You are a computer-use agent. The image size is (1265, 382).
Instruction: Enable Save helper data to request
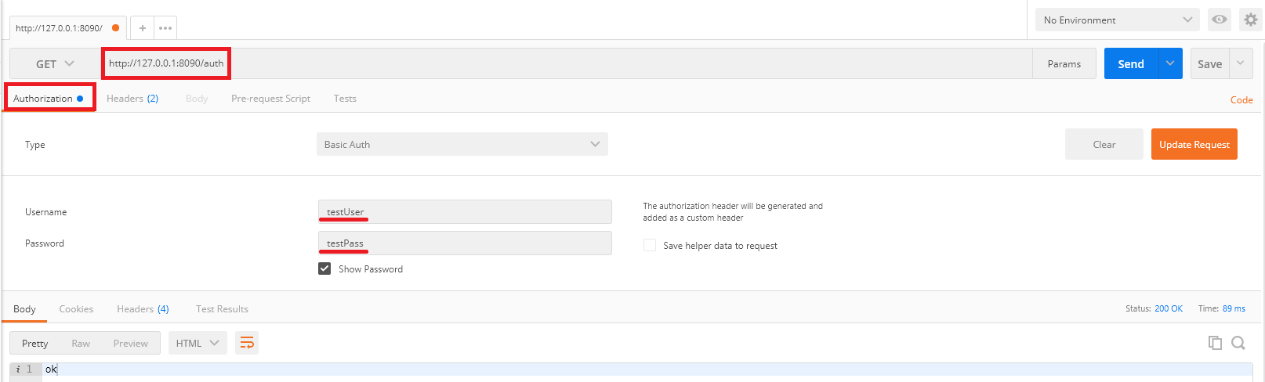650,245
